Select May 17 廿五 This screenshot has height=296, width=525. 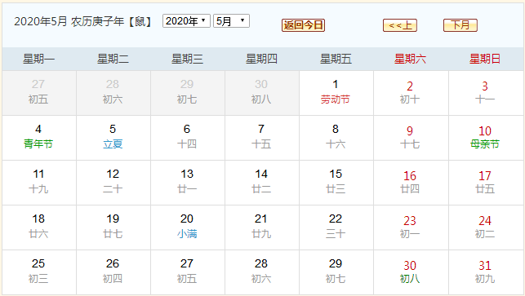tap(486, 183)
